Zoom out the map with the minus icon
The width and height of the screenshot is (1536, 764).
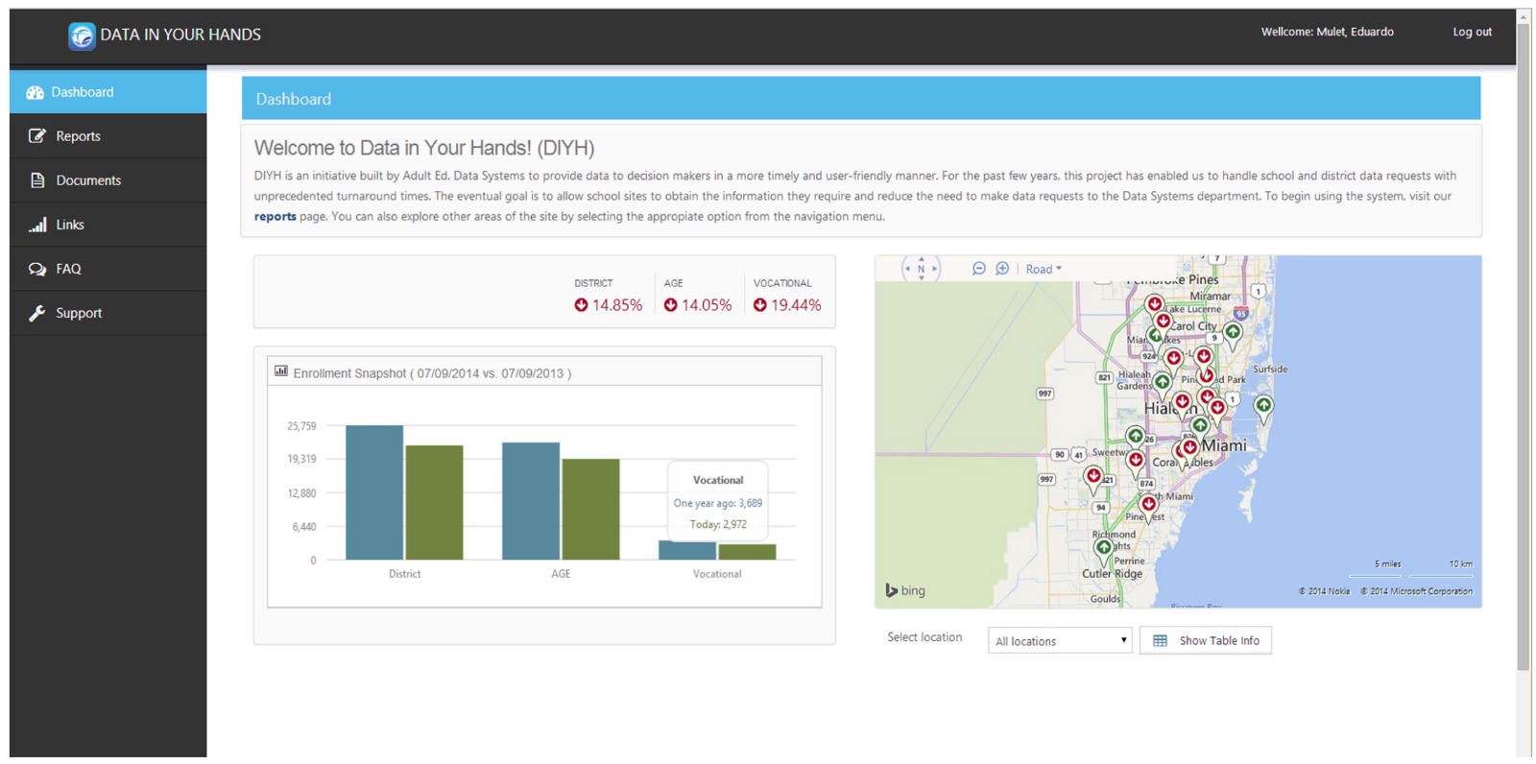click(978, 269)
